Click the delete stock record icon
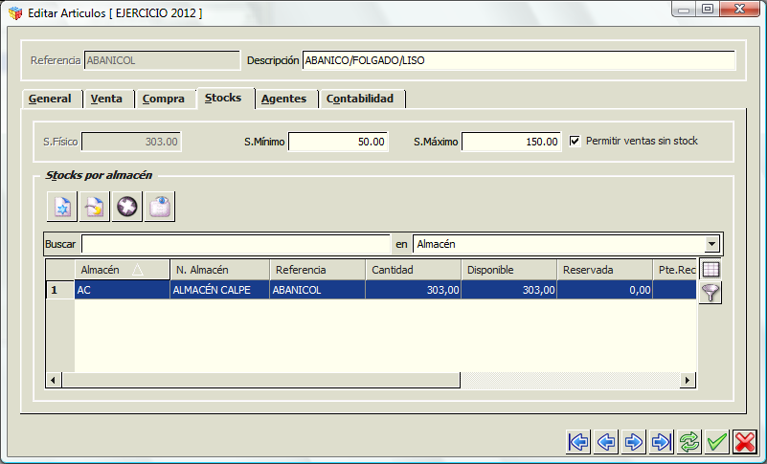Viewport: 767px width, 464px height. (127, 207)
